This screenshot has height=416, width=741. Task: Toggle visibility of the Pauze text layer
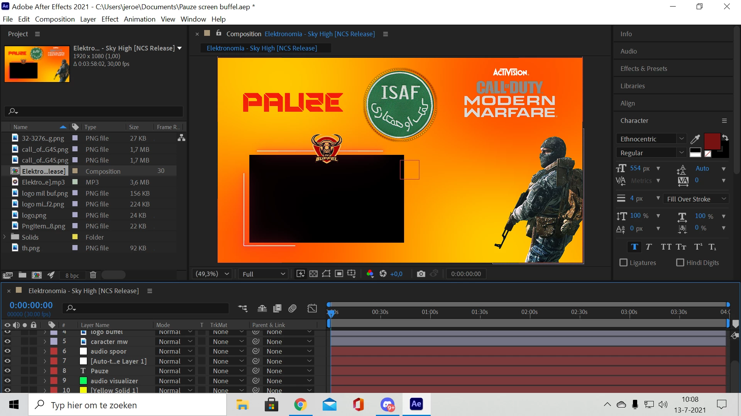(7, 371)
